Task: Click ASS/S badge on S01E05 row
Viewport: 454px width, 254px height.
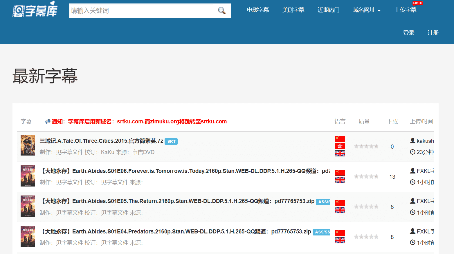Action: (323, 202)
